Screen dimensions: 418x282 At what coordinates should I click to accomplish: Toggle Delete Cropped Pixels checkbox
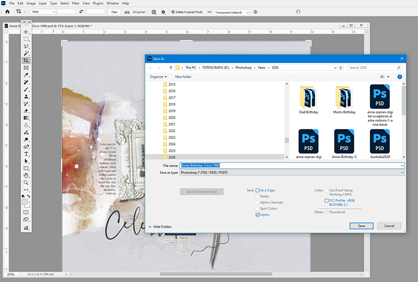[x=173, y=12]
